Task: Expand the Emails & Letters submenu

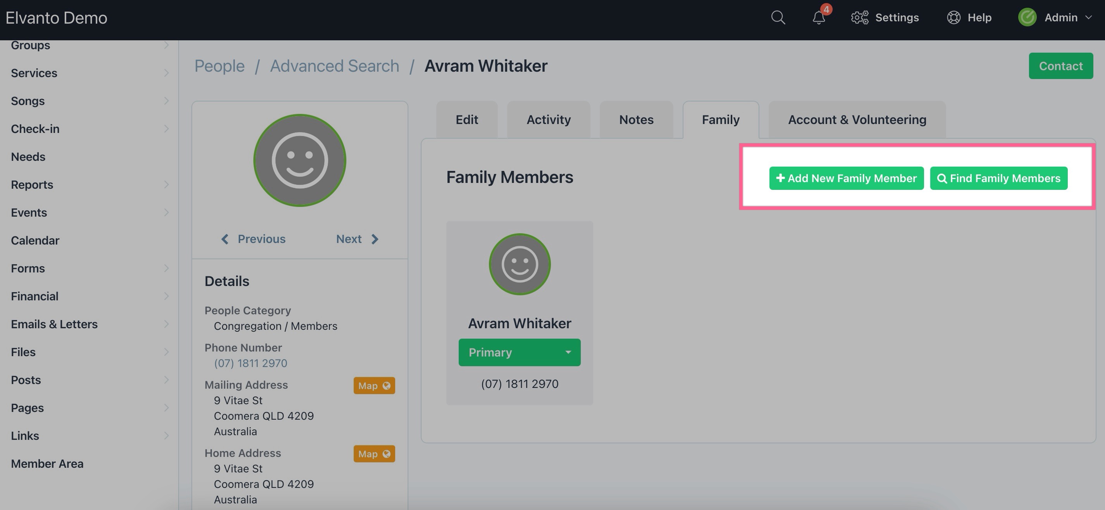Action: coord(167,324)
